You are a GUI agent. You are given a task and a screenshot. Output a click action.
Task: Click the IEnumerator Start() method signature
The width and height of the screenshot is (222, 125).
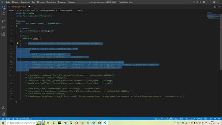(31, 38)
